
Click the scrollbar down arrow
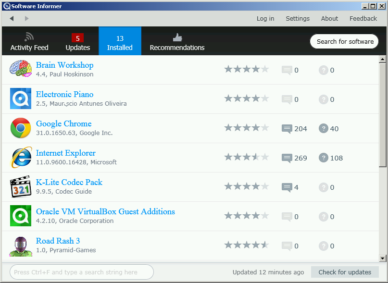pos(383,258)
